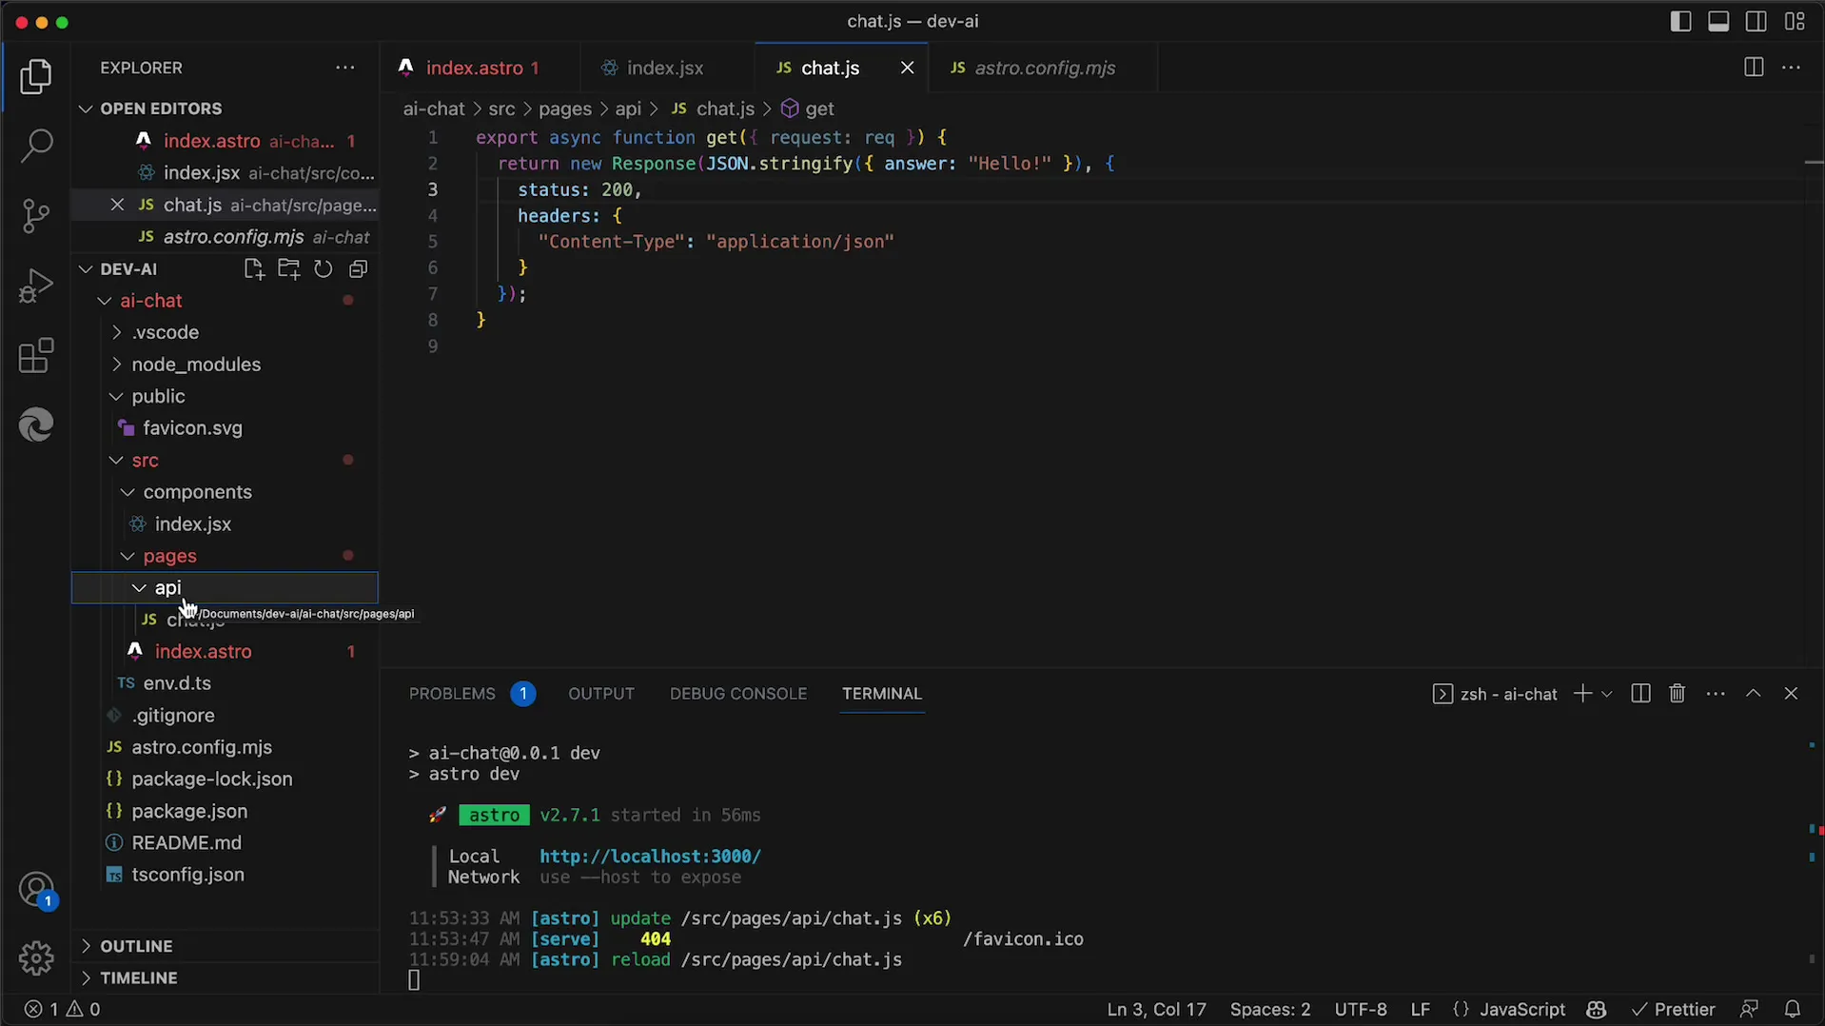Open editor more actions ellipsis
The height and width of the screenshot is (1026, 1825).
[x=1791, y=68]
